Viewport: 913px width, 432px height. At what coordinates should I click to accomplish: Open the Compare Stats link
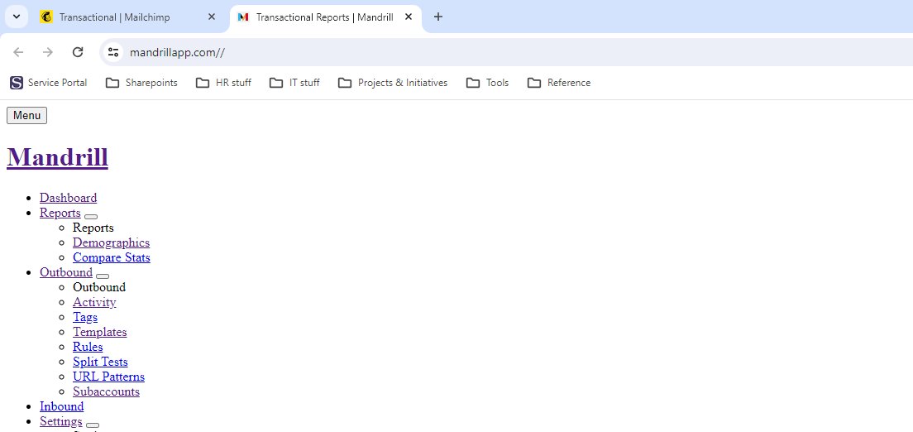pos(111,257)
